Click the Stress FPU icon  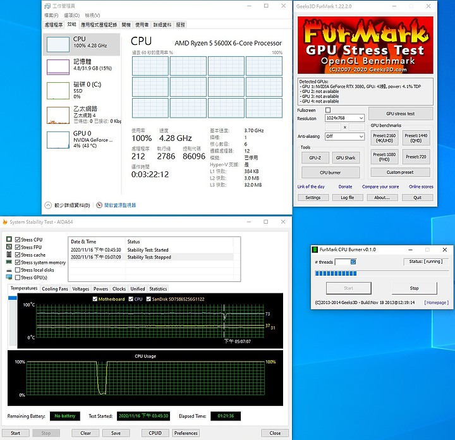point(9,247)
